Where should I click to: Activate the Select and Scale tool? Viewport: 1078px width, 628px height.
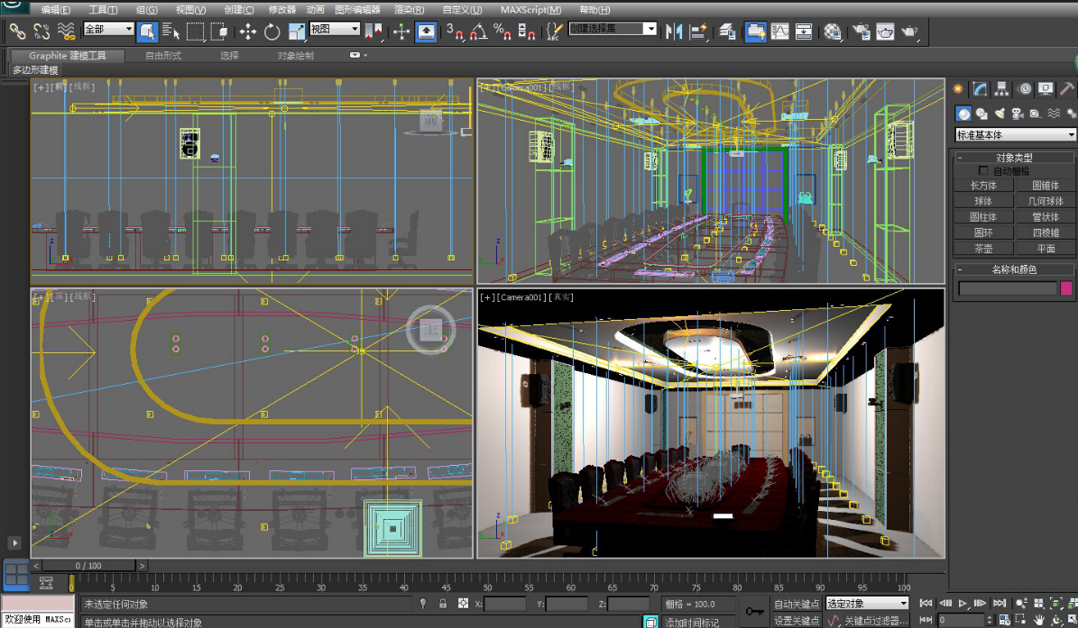point(296,31)
